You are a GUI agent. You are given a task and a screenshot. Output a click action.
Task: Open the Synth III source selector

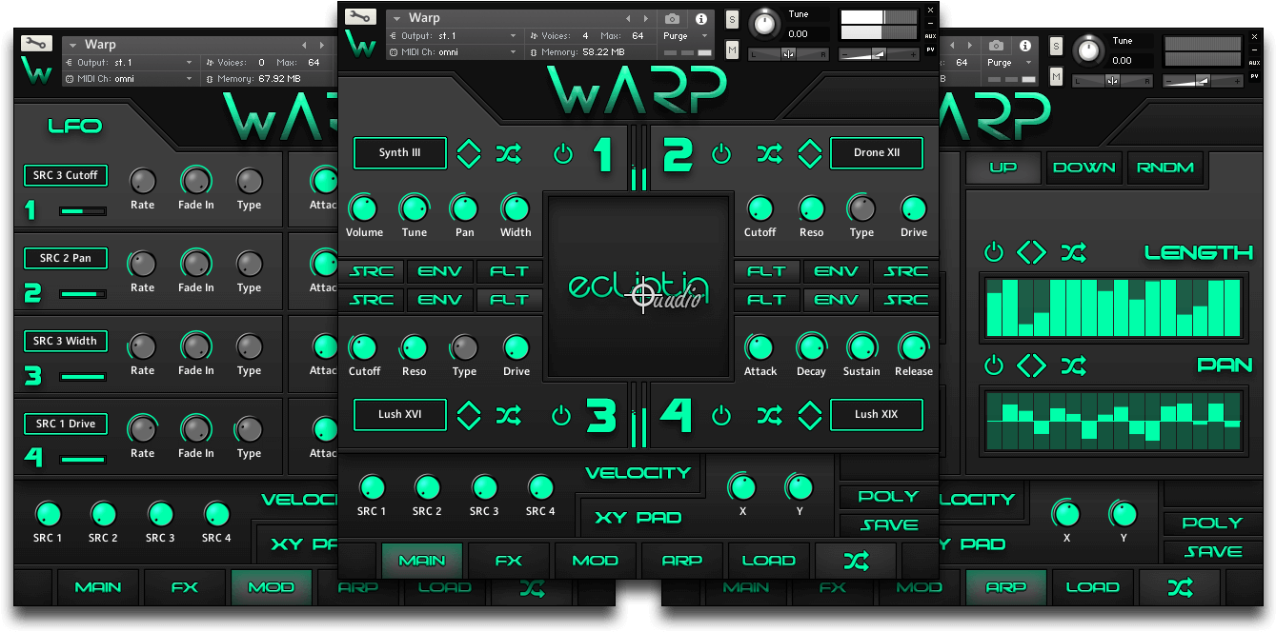[x=399, y=153]
